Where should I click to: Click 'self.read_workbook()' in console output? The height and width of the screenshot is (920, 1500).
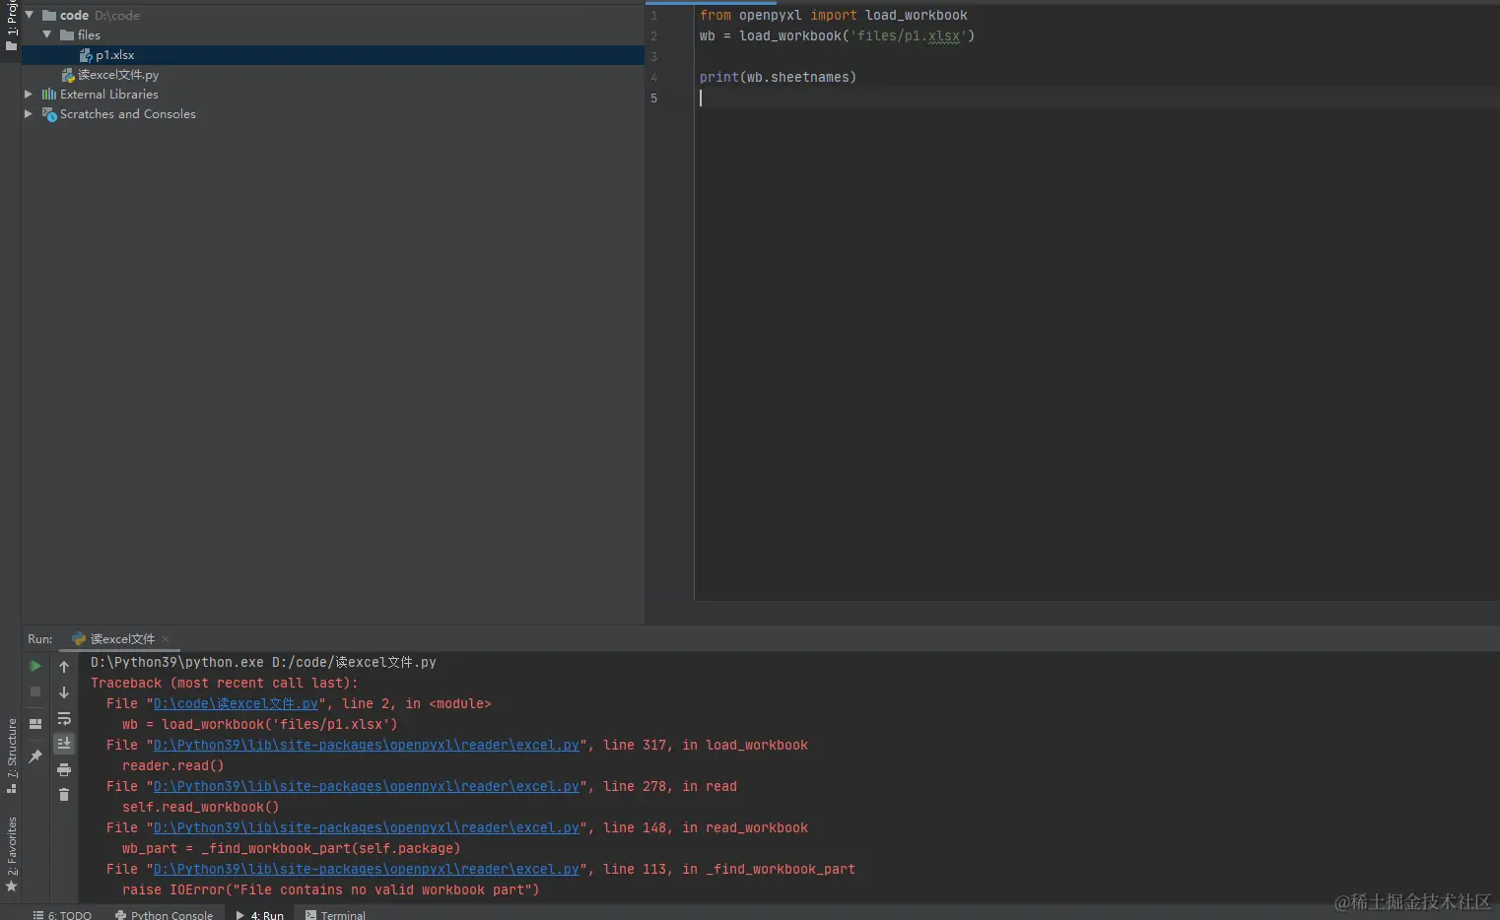point(201,807)
